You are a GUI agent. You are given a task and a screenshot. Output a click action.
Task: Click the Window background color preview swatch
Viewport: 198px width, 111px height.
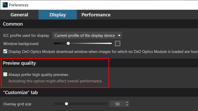[x=118, y=43]
